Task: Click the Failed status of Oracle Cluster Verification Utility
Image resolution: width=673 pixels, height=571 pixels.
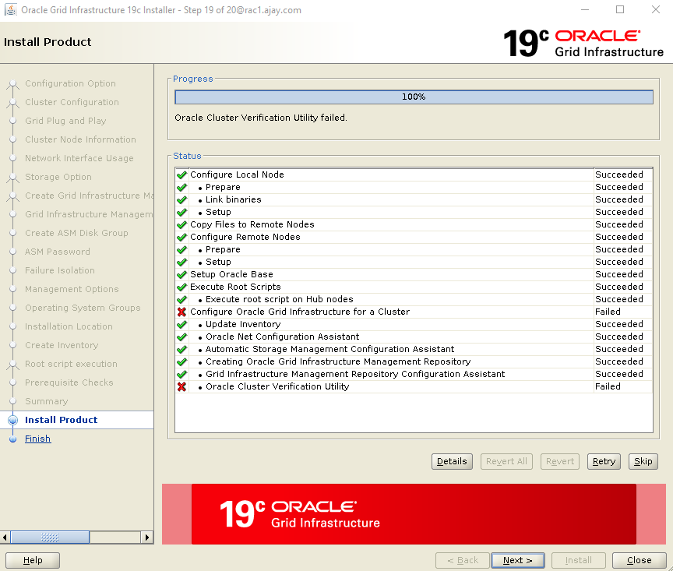Action: pos(608,387)
